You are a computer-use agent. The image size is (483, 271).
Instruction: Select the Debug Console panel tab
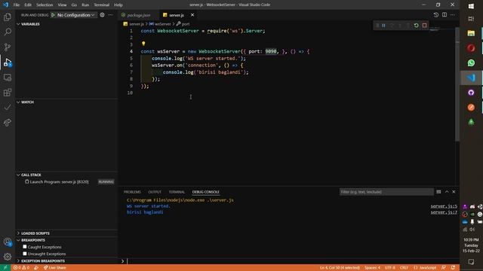point(206,192)
